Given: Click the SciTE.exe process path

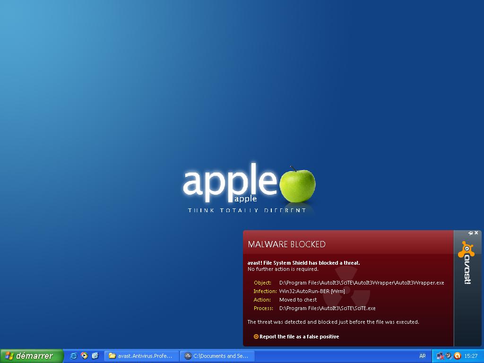Looking at the screenshot, I should tap(328, 308).
